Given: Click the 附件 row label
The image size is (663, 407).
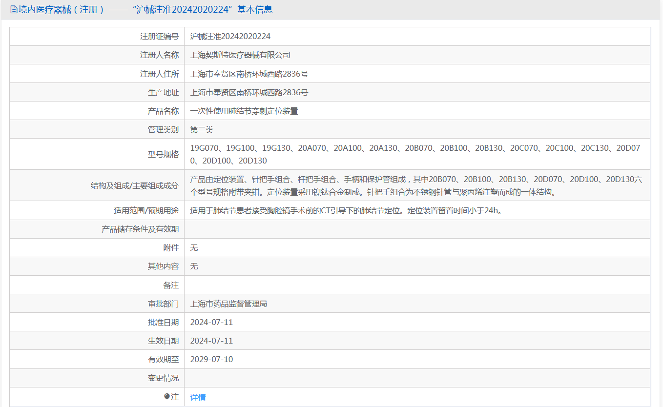Looking at the screenshot, I should (x=171, y=247).
